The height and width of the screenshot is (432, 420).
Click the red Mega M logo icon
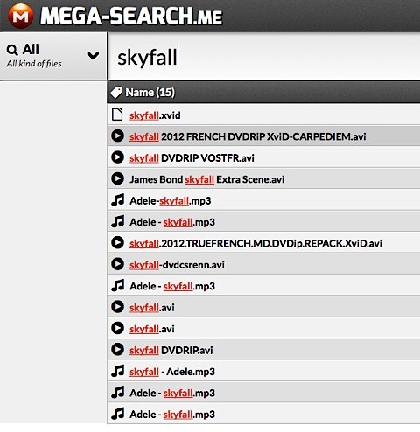pos(20,16)
